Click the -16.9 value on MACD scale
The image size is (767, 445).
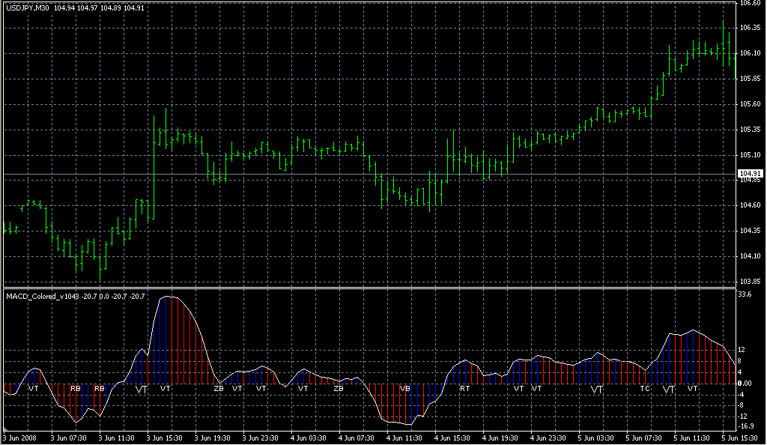click(746, 427)
